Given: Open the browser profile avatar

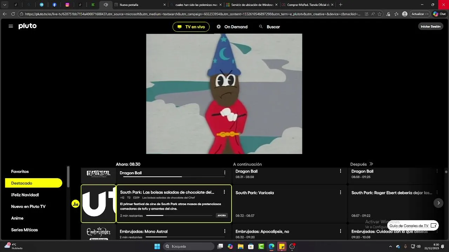Looking at the screenshot, I should tap(405, 14).
